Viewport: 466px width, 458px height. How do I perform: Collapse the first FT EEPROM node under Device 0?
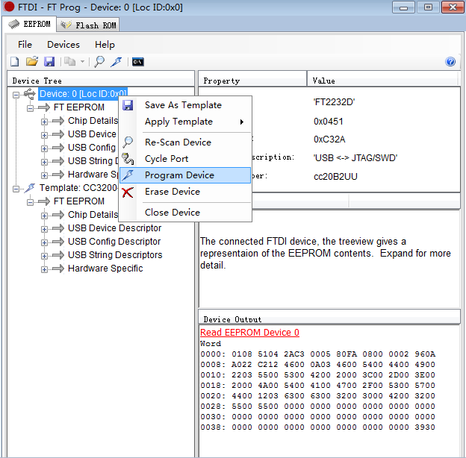tap(30, 108)
